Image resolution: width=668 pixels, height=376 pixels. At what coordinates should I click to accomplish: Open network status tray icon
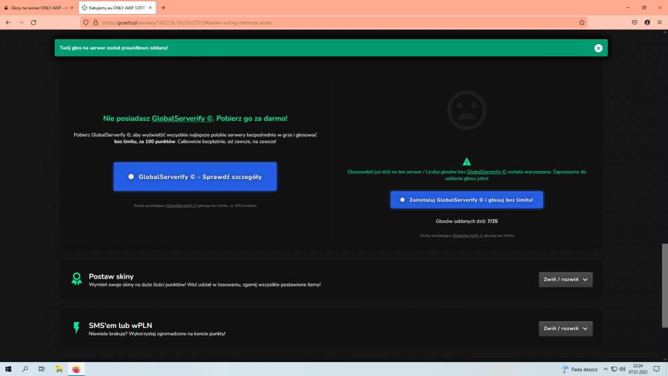[x=614, y=369]
